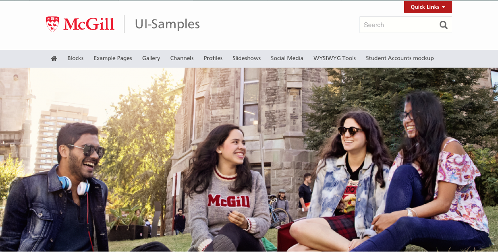Click the home icon in navigation bar
Image resolution: width=498 pixels, height=252 pixels.
pyautogui.click(x=54, y=58)
